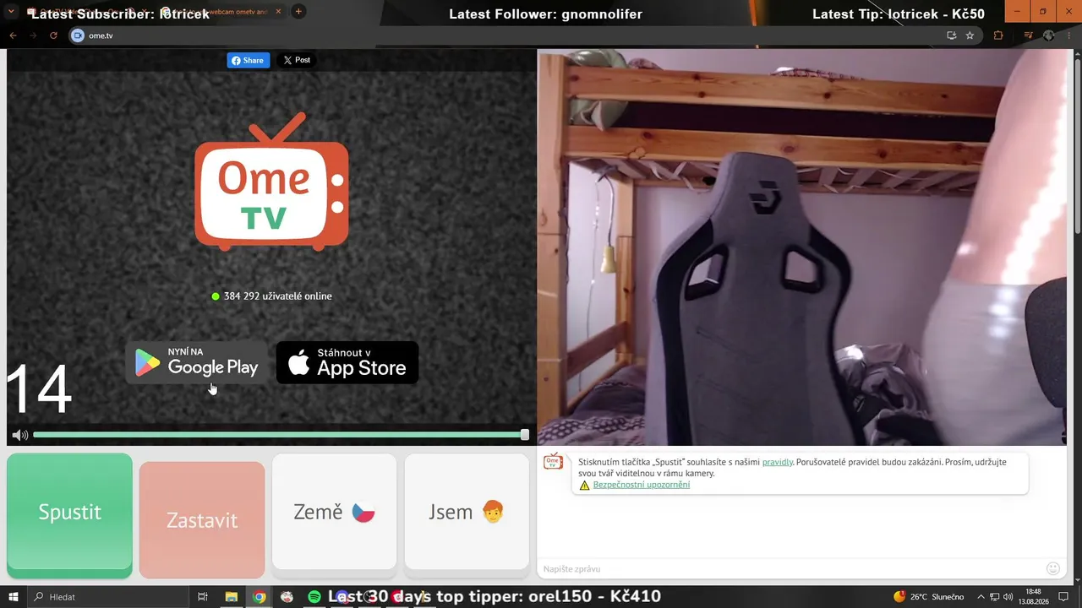This screenshot has width=1082, height=608.
Task: Open Spotify from the taskbar
Action: pyautogui.click(x=314, y=597)
